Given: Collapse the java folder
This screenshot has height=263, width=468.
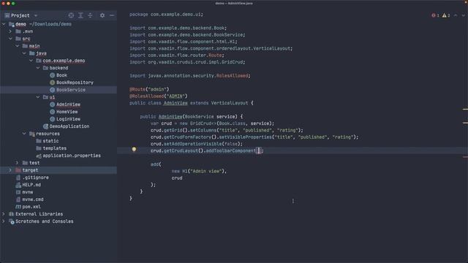Looking at the screenshot, I should pos(24,53).
